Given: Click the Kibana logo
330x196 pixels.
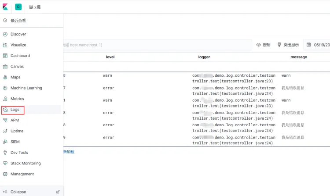Looking at the screenshot, I should (5, 7).
